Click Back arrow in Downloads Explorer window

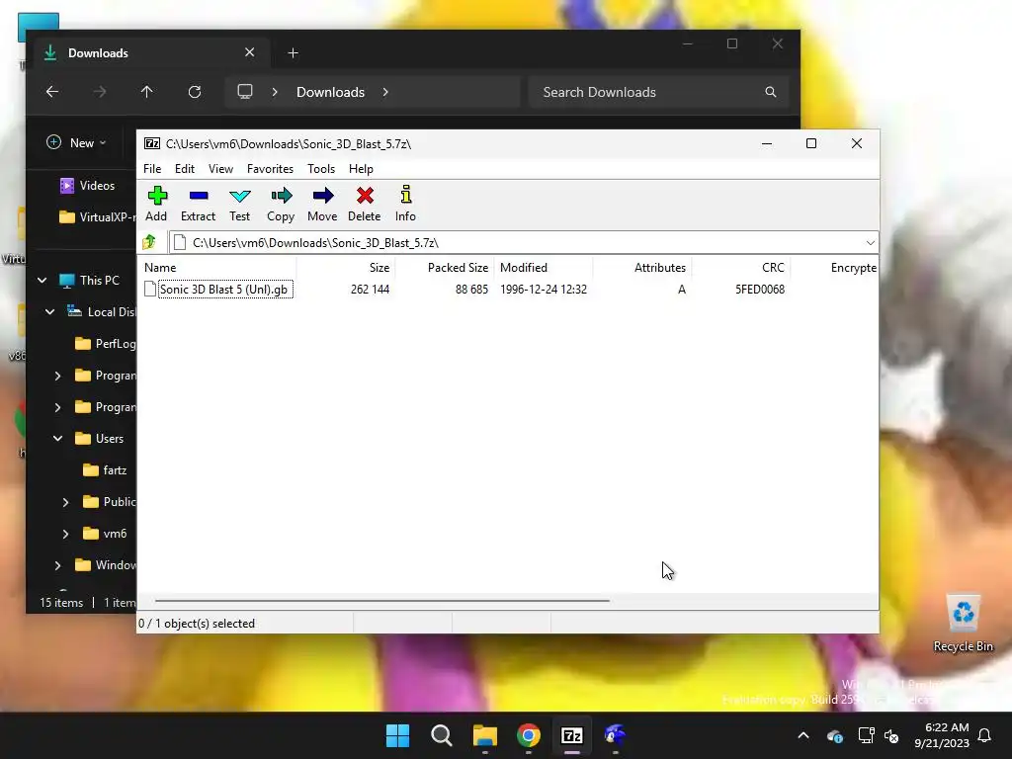52,92
